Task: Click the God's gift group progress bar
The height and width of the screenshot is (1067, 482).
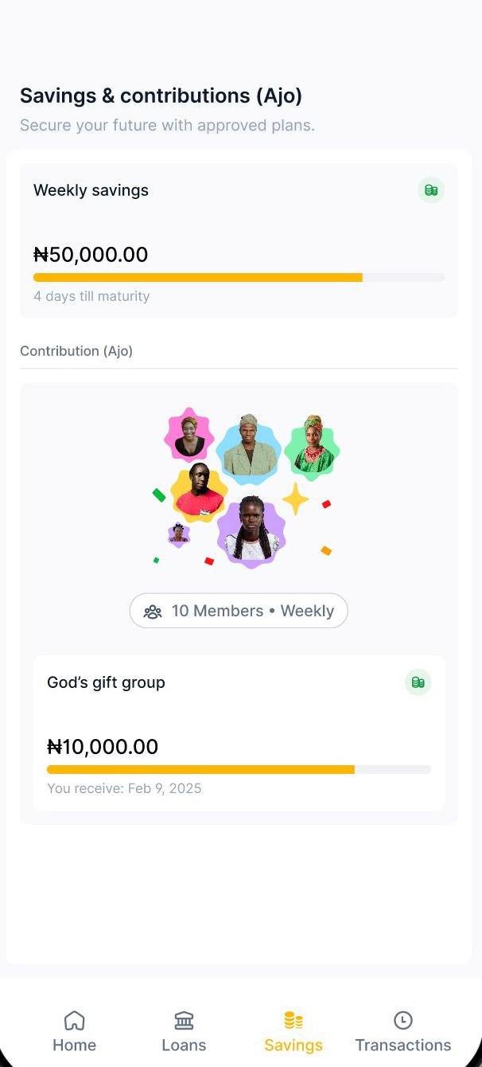Action: 239,769
